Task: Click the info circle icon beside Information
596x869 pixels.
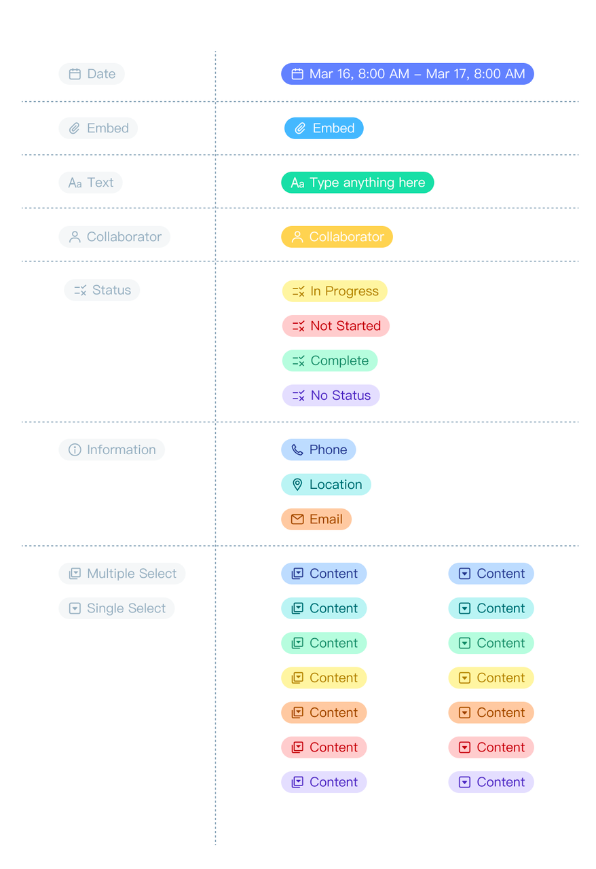Action: (x=75, y=449)
